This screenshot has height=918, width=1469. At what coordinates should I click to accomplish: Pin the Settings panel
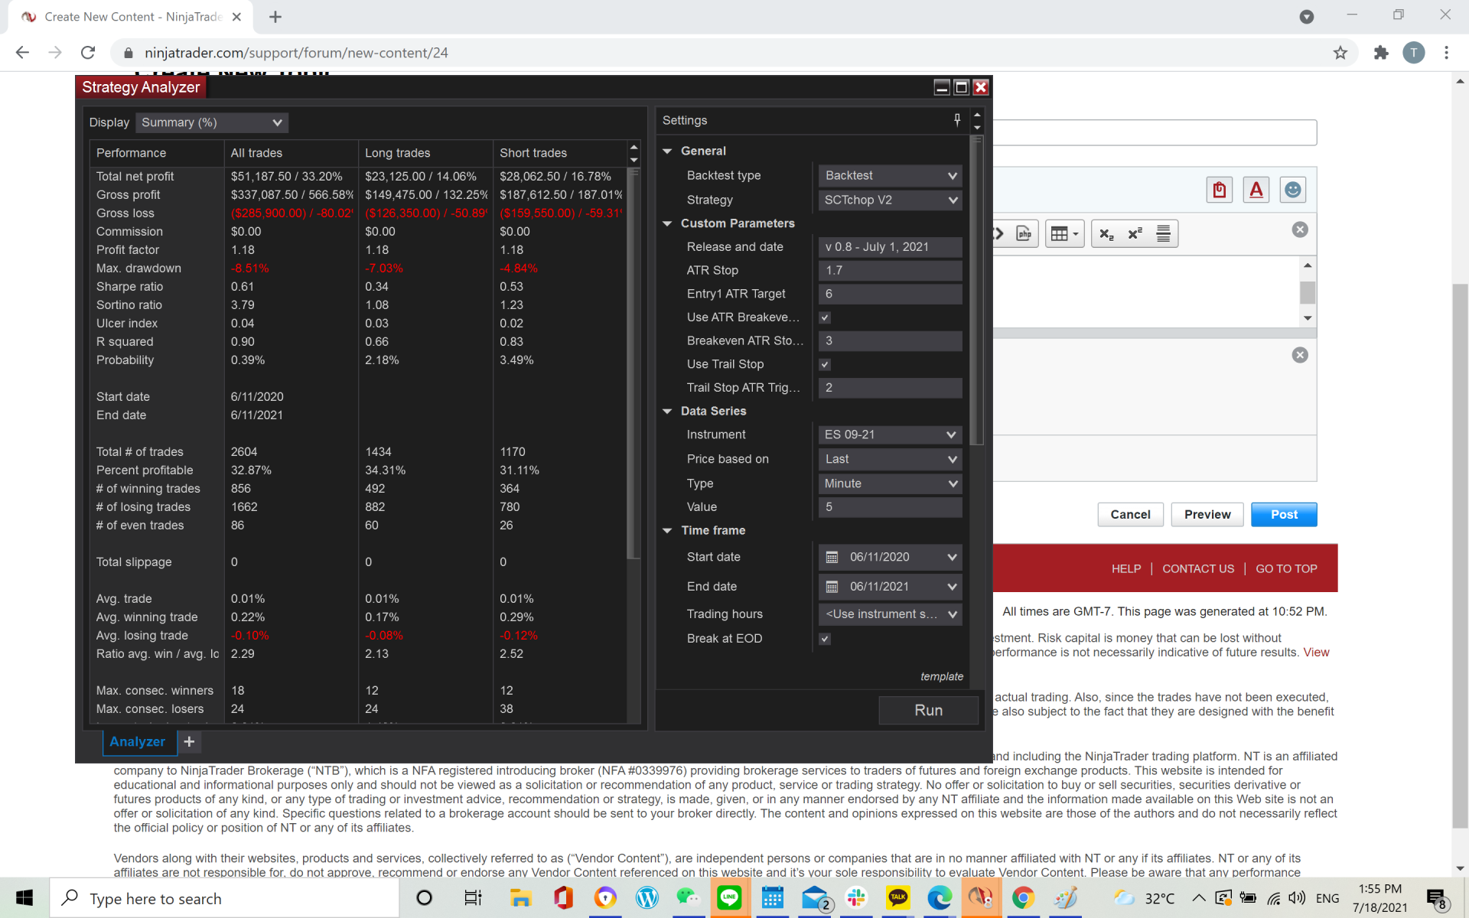pyautogui.click(x=957, y=119)
